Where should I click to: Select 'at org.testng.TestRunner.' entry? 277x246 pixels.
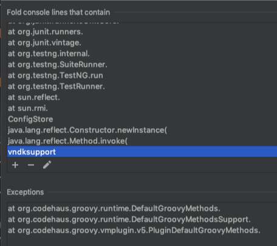tap(142, 86)
